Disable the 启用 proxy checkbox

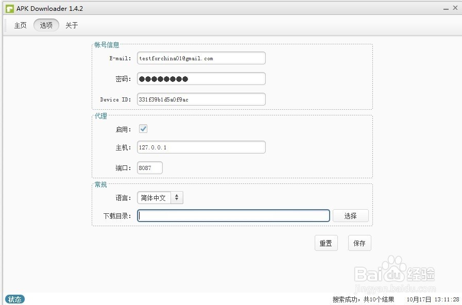(143, 129)
